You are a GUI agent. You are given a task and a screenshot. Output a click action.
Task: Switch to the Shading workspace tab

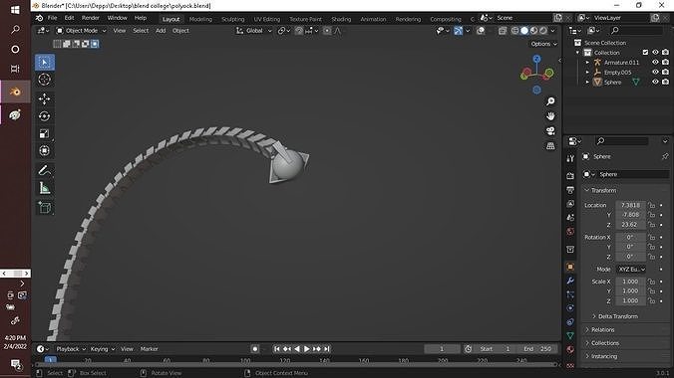[341, 19]
